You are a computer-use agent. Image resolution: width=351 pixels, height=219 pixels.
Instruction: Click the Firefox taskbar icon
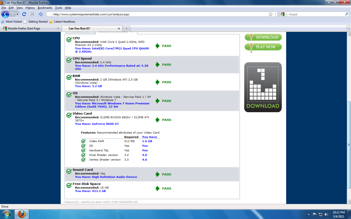tap(22, 214)
